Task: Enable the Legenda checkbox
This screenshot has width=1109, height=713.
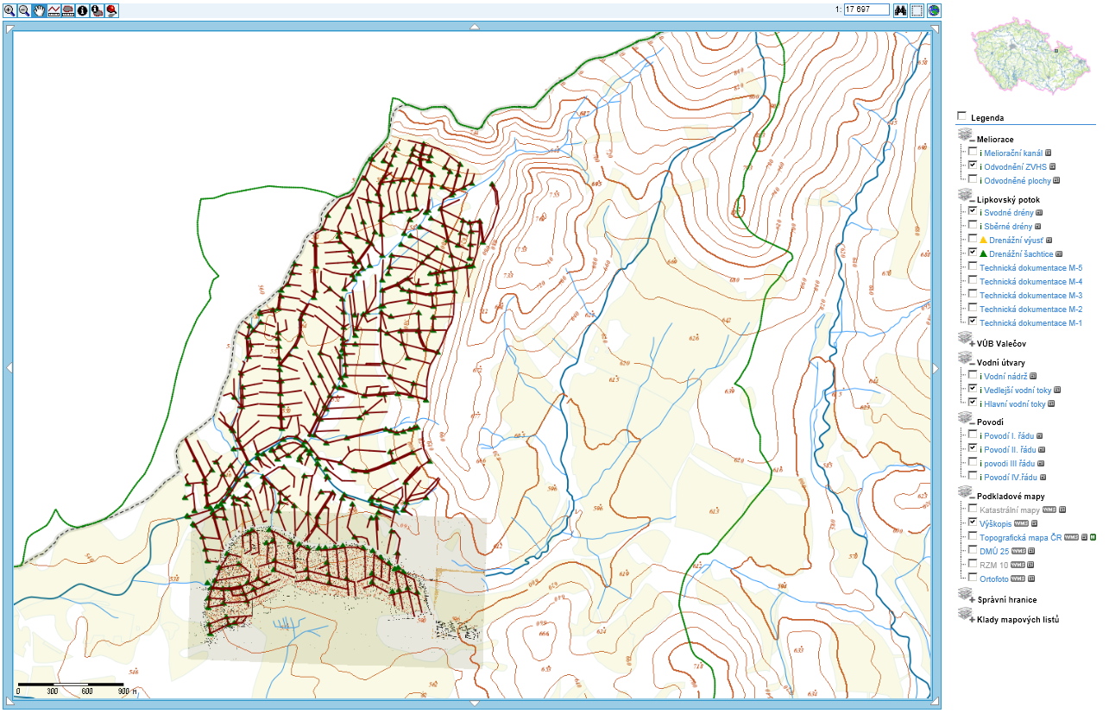Action: 961,116
